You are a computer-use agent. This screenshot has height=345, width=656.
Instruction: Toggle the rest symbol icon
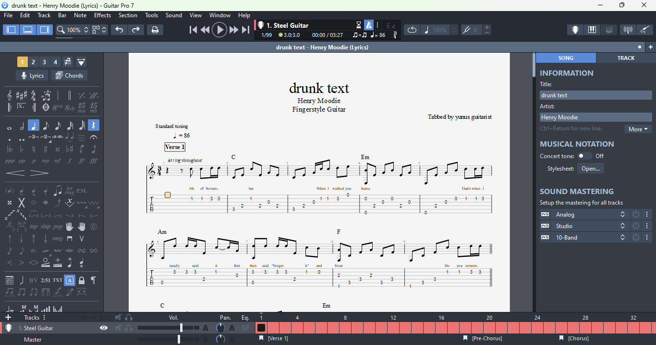(x=94, y=126)
